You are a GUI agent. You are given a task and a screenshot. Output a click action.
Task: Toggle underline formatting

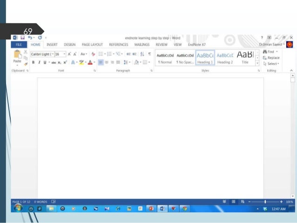pyautogui.click(x=45, y=62)
